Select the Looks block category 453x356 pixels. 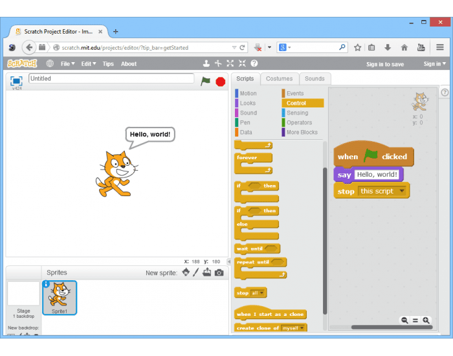pyautogui.click(x=248, y=103)
